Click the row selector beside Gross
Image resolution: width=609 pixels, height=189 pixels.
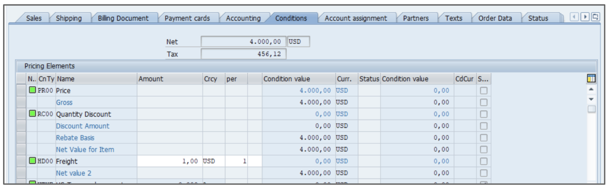point(21,102)
